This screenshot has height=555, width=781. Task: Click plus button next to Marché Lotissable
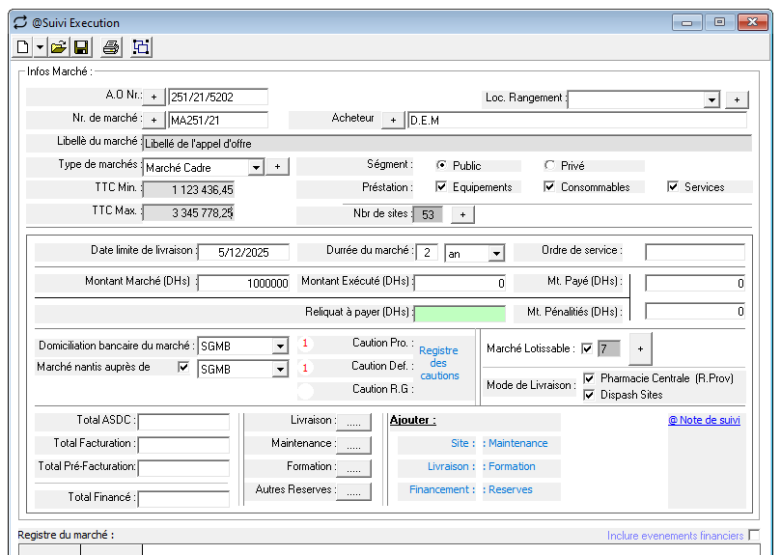(640, 347)
